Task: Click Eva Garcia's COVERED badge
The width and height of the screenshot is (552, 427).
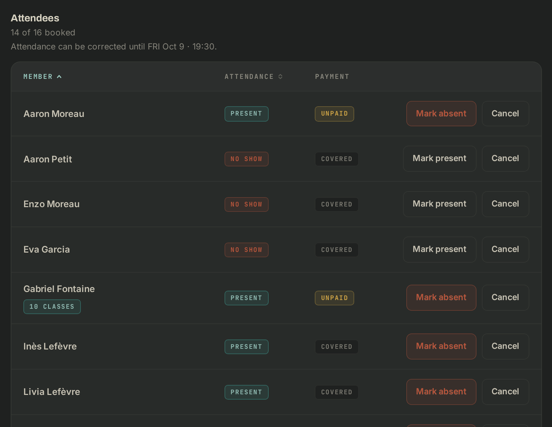Action: pos(337,250)
